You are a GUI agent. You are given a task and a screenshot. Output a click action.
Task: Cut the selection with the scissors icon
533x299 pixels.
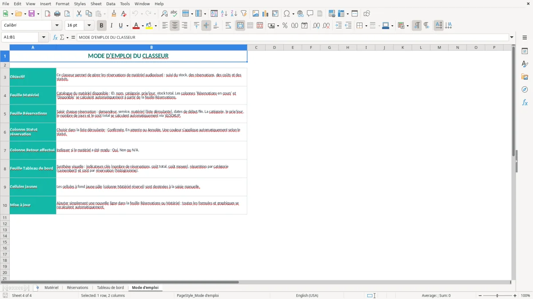79,14
